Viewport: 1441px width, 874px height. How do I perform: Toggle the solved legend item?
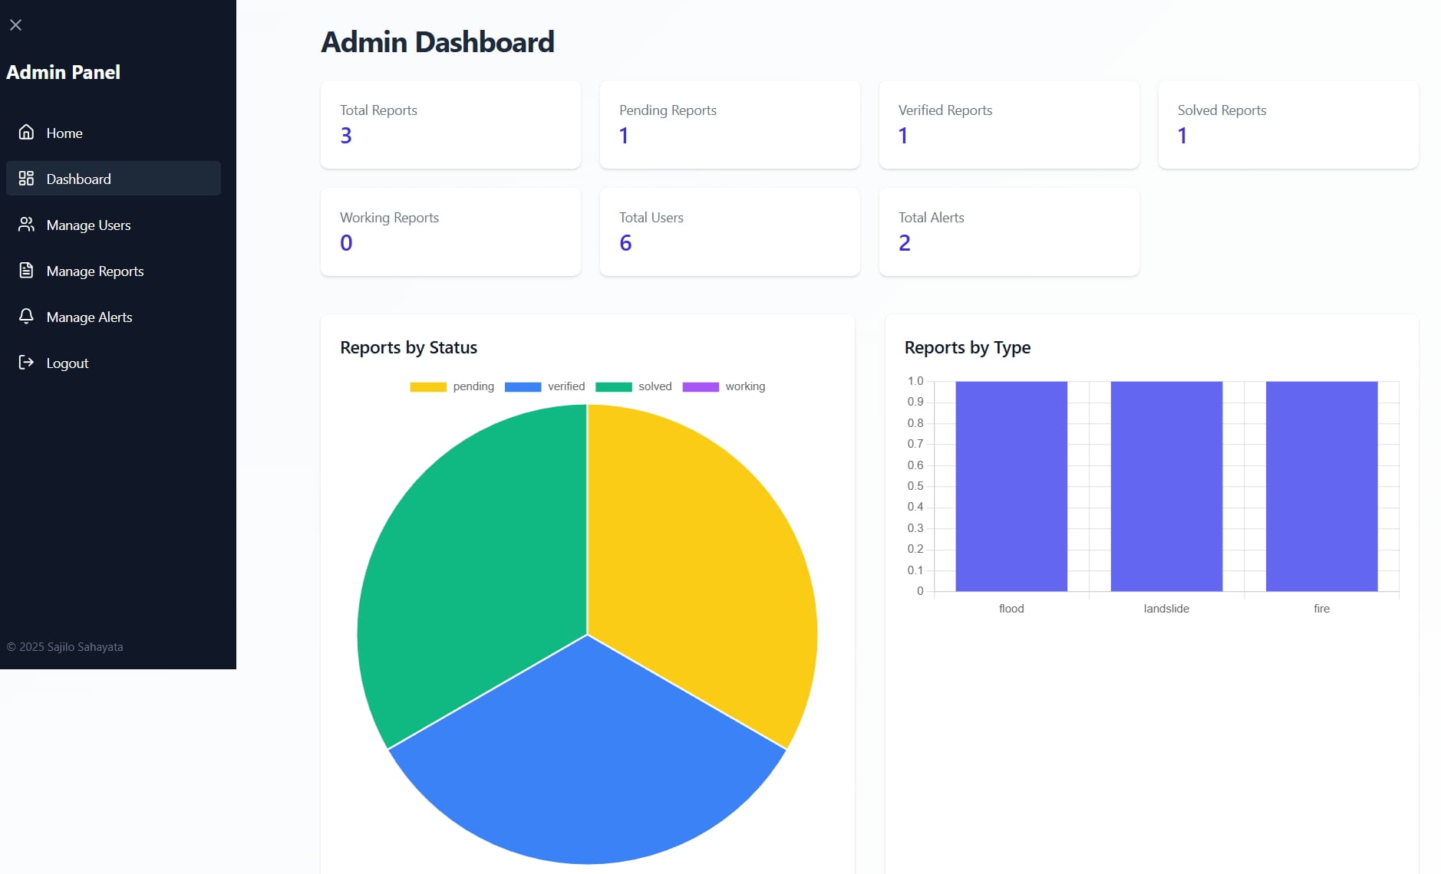point(634,386)
